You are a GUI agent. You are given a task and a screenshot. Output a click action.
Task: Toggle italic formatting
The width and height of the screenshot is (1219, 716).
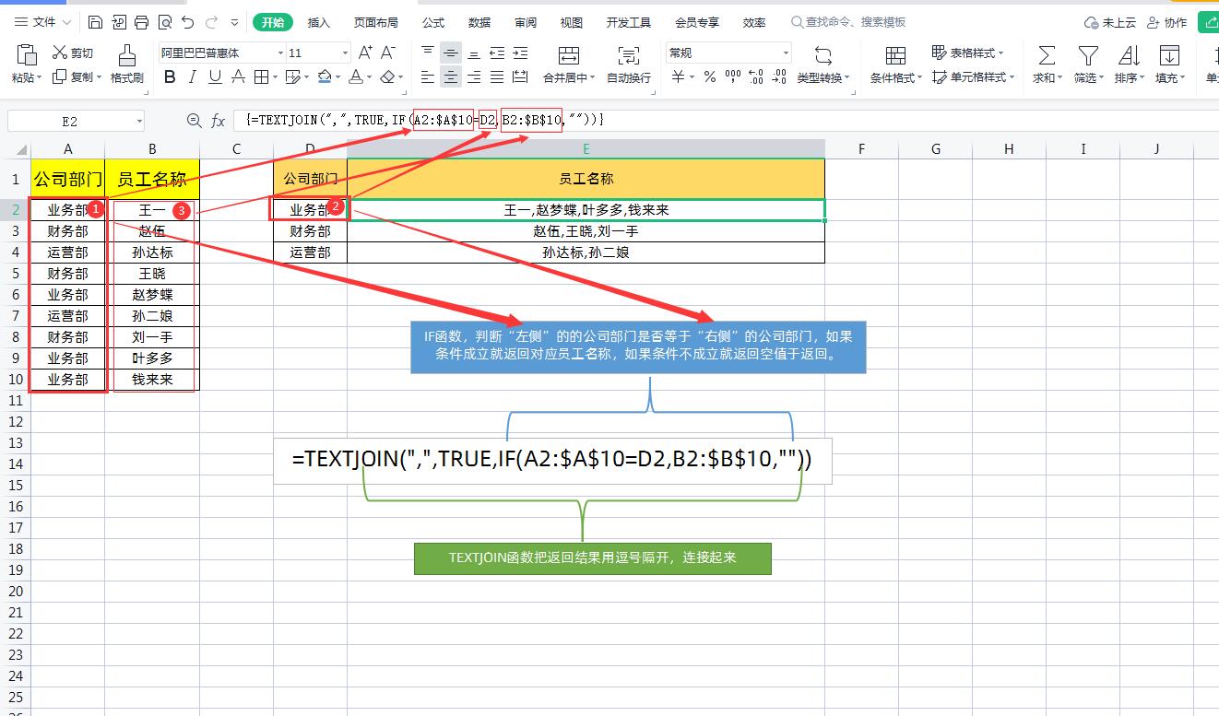click(193, 77)
